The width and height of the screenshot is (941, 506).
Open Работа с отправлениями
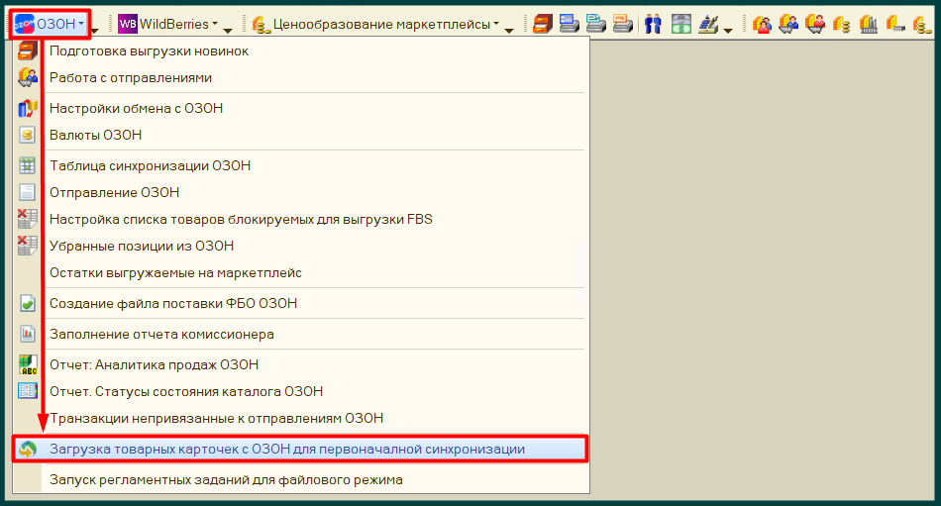tap(301, 77)
